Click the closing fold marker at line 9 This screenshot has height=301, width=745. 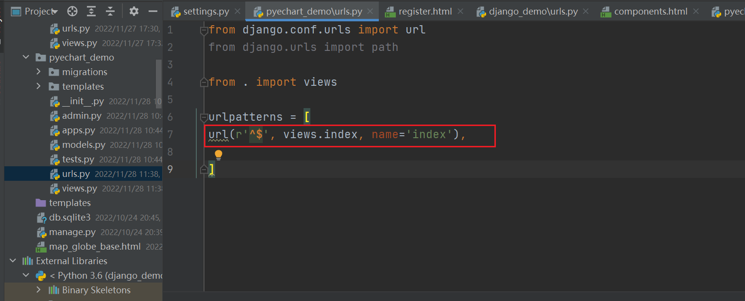pos(204,169)
